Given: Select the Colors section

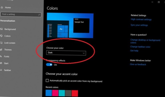Looking at the screenshot, I should (7, 36).
